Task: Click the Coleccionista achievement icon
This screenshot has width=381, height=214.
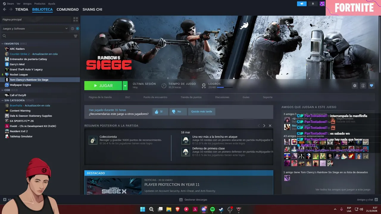Action: (x=93, y=140)
